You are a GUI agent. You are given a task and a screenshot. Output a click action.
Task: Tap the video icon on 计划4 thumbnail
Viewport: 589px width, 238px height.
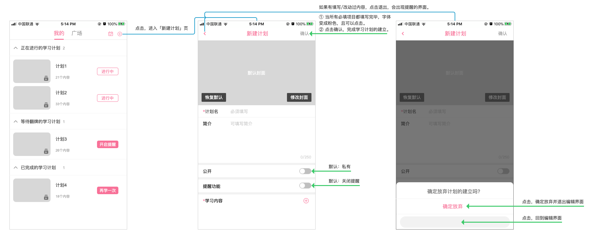click(46, 197)
